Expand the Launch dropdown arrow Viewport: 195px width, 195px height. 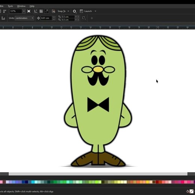[95, 11]
